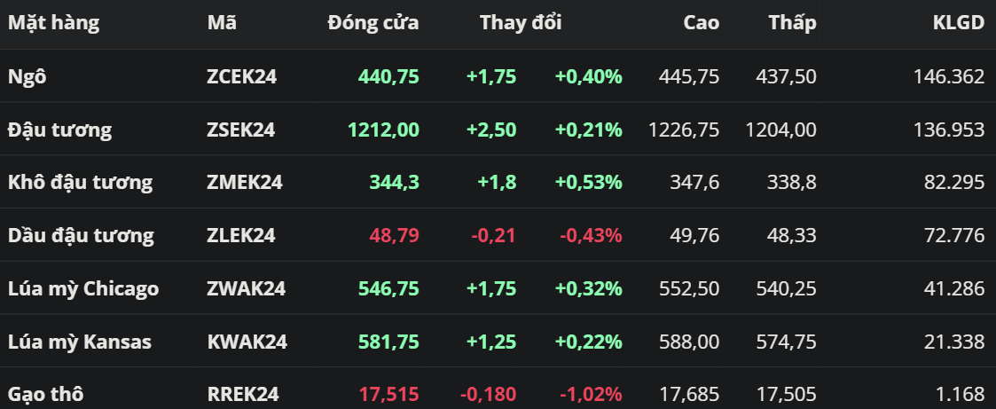Image resolution: width=996 pixels, height=409 pixels.
Task: Click the ZLEK24 contract code
Action: pos(241,235)
